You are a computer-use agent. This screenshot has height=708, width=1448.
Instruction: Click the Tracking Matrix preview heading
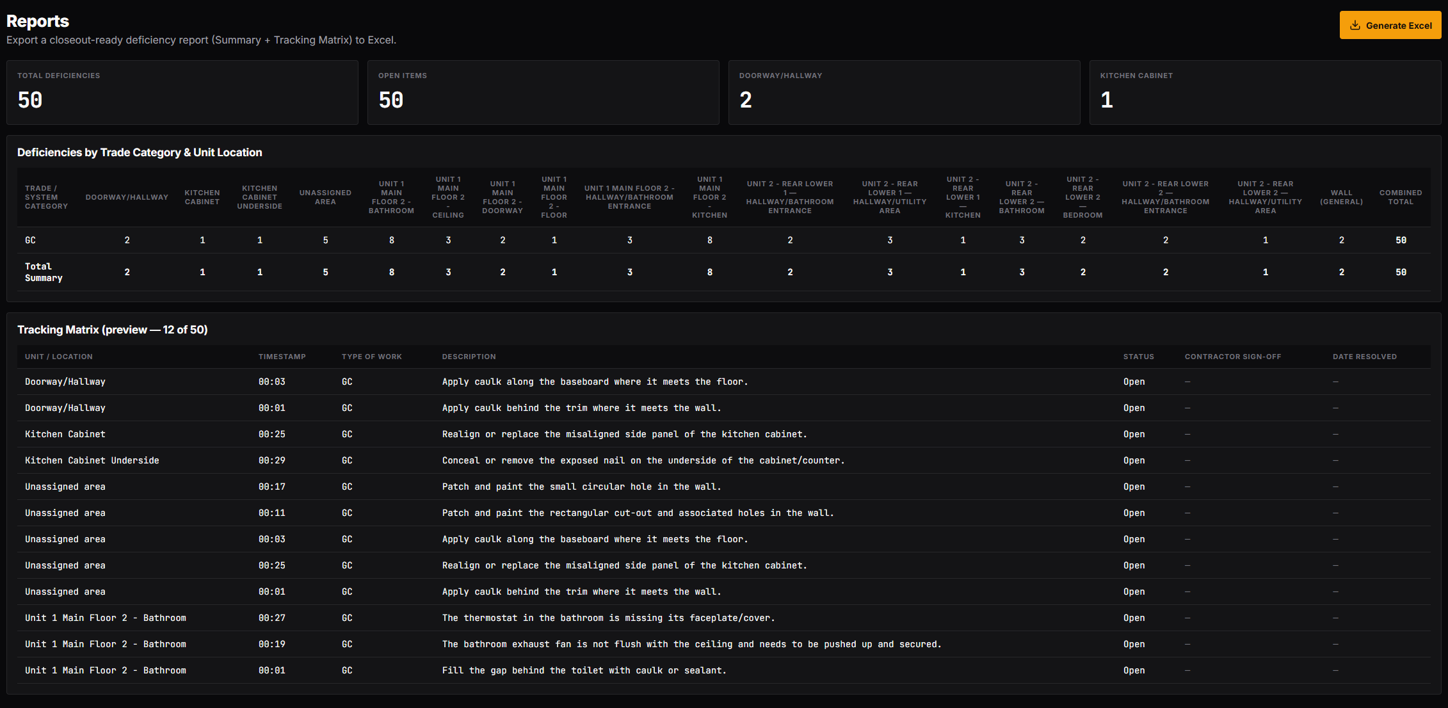point(113,330)
